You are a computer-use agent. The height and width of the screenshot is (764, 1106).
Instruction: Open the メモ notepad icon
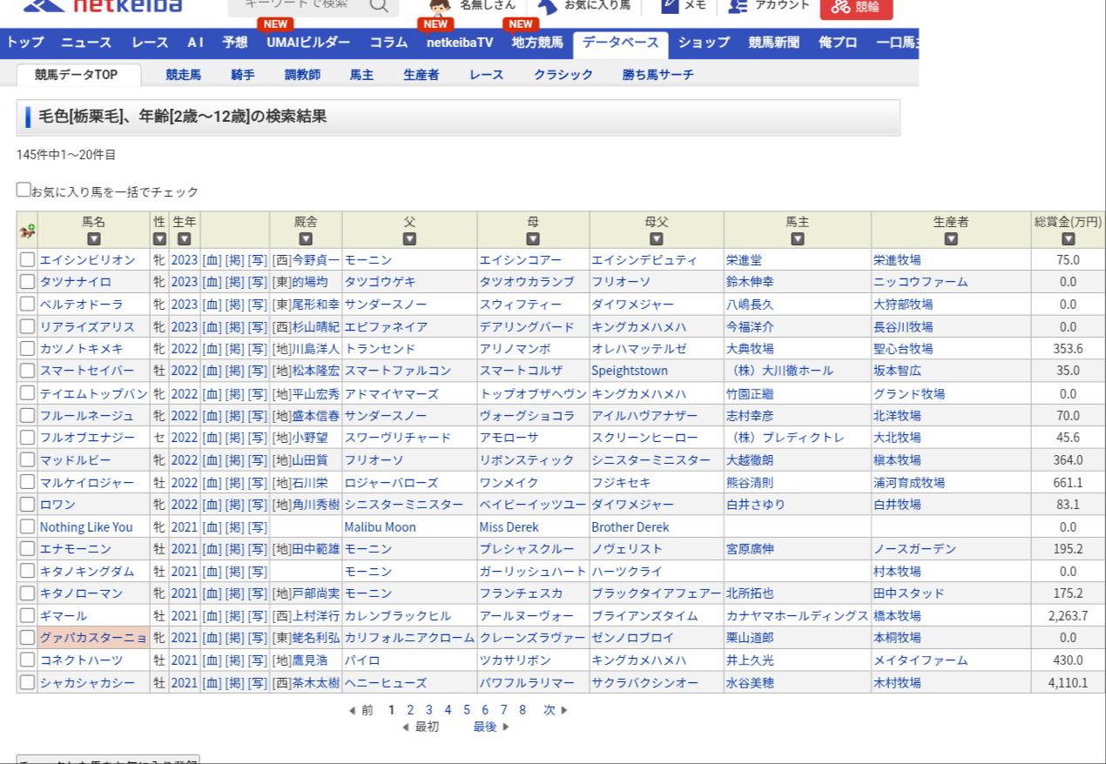click(x=670, y=5)
